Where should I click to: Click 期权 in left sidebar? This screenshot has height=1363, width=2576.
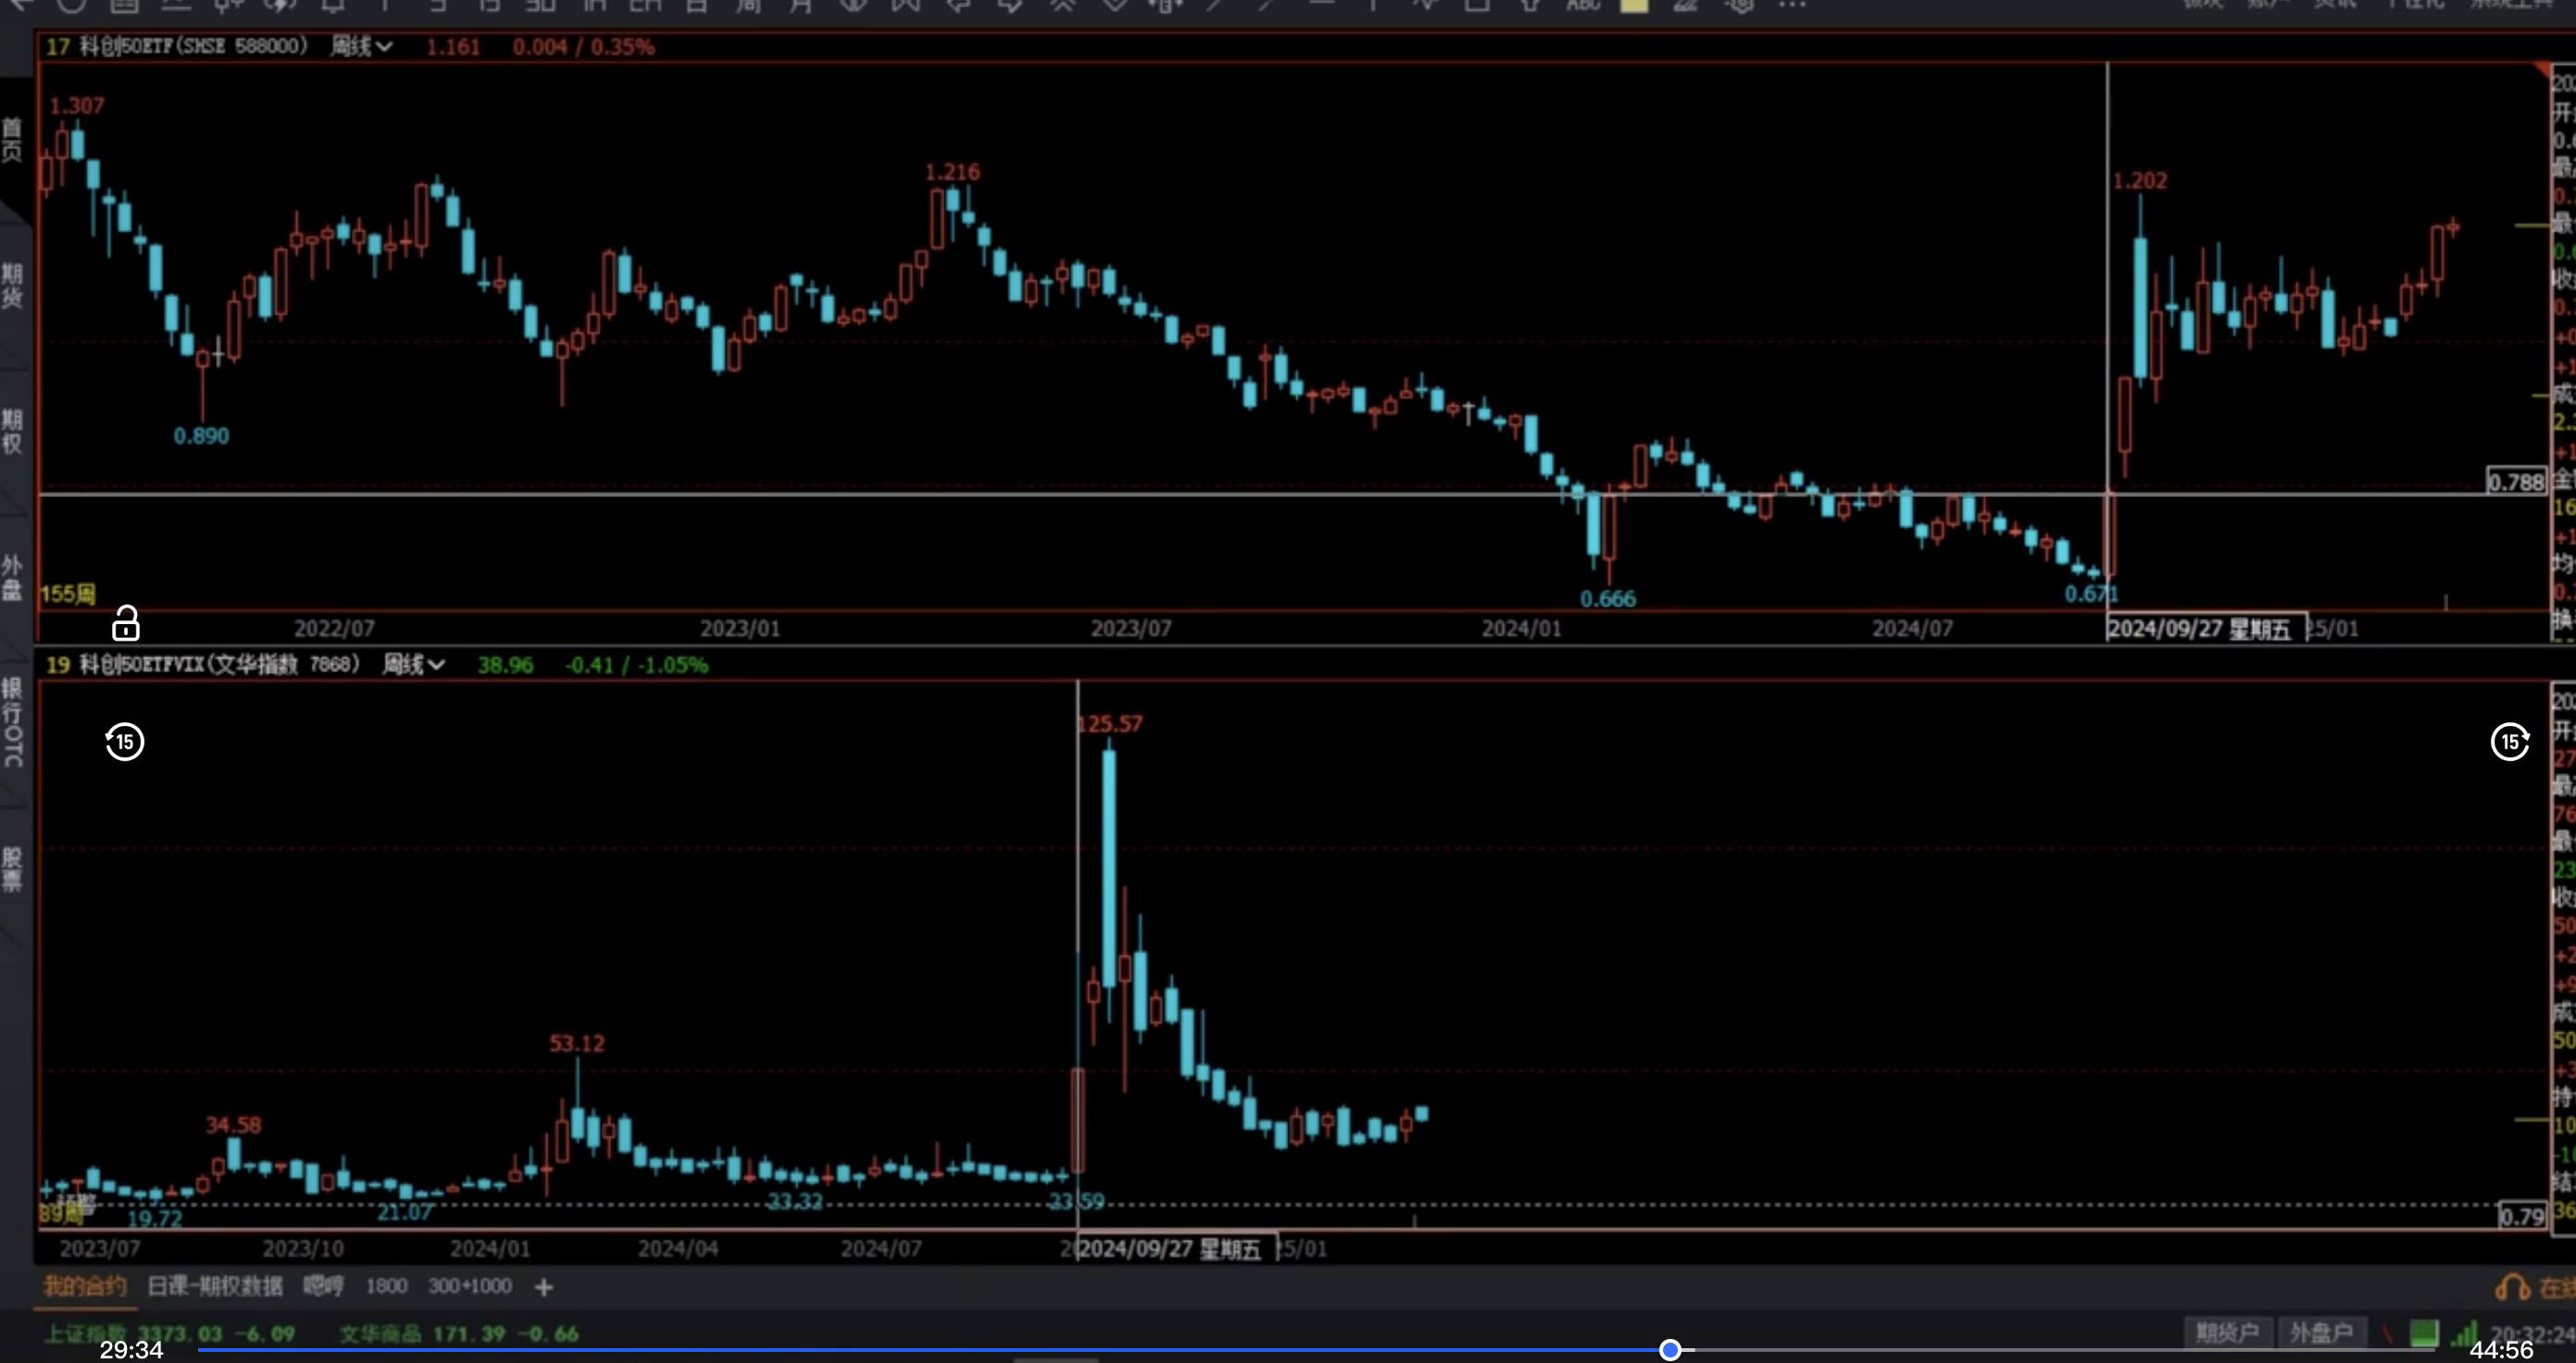[12, 431]
